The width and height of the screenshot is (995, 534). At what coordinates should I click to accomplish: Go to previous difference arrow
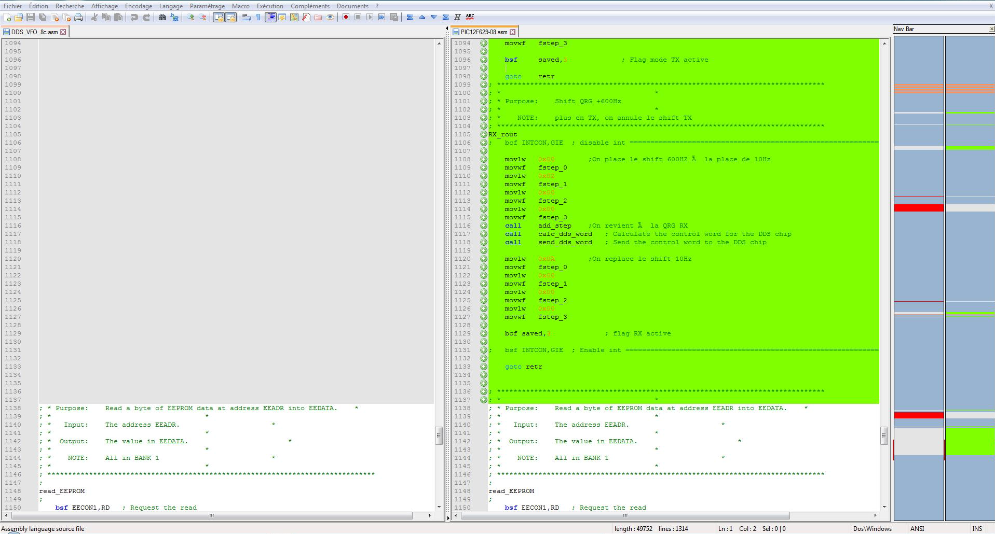point(422,18)
